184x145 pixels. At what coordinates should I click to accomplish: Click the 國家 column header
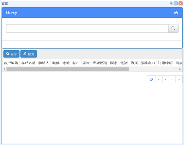coord(114,63)
